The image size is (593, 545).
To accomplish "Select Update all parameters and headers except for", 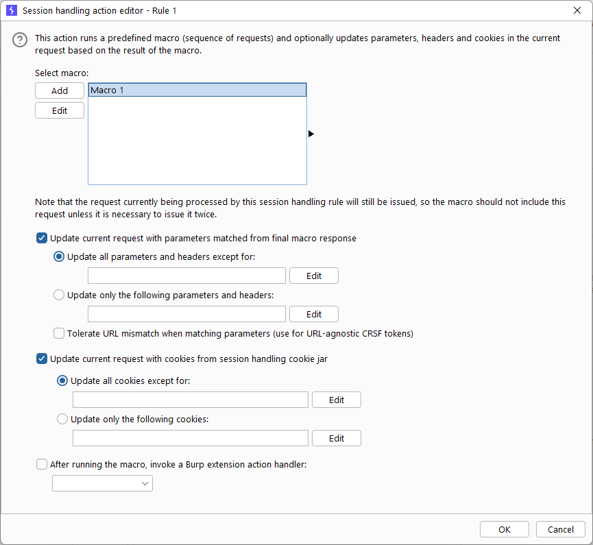I will coord(59,257).
